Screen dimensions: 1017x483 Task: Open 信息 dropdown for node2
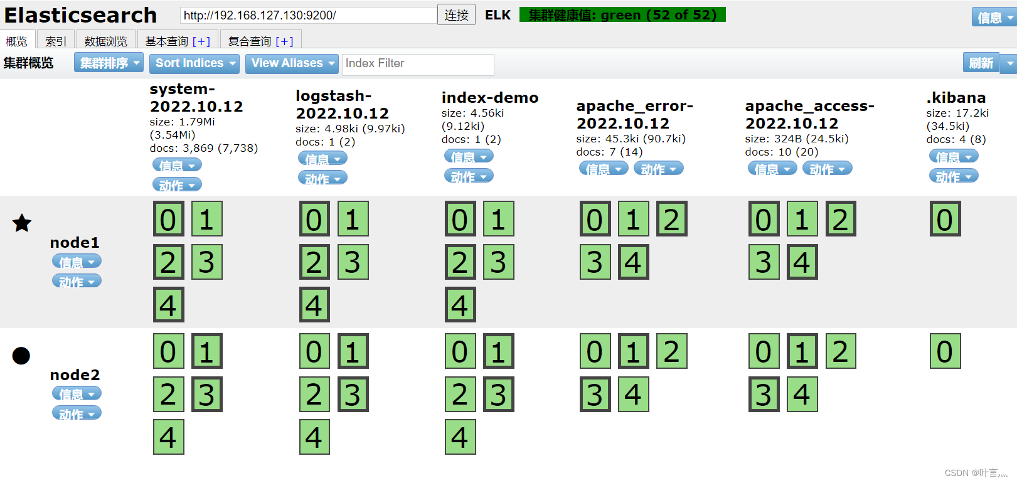click(x=77, y=394)
